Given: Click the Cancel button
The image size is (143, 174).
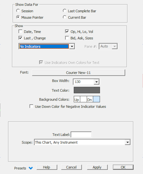Looking at the screenshot, I should point(71,167).
